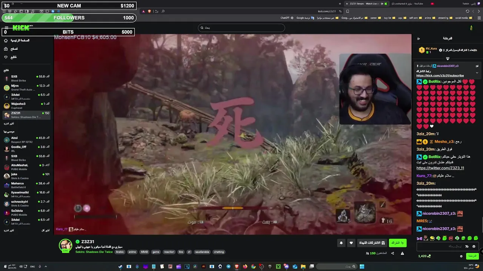Open the social media bookmarks folder
483x271 pixels.
463,18
